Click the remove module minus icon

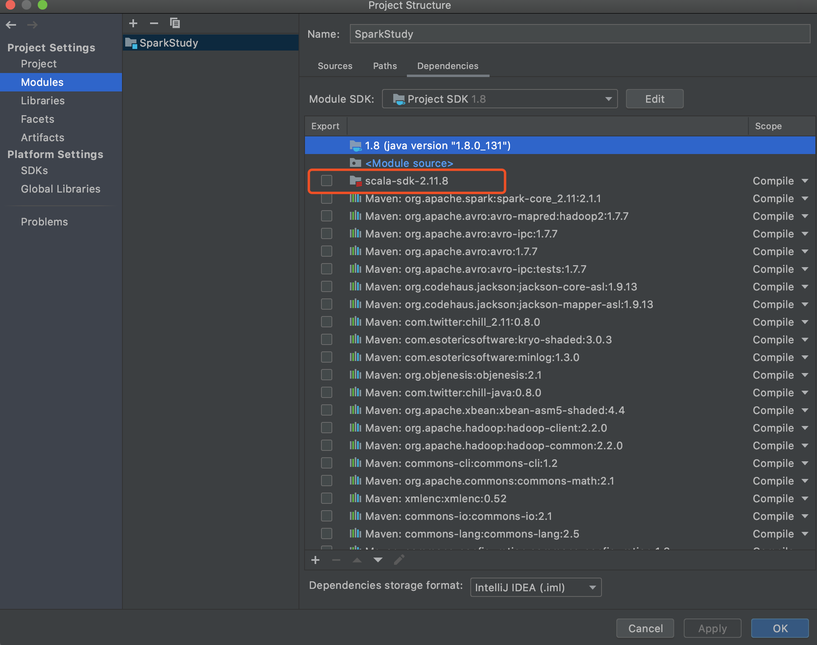pyautogui.click(x=154, y=23)
